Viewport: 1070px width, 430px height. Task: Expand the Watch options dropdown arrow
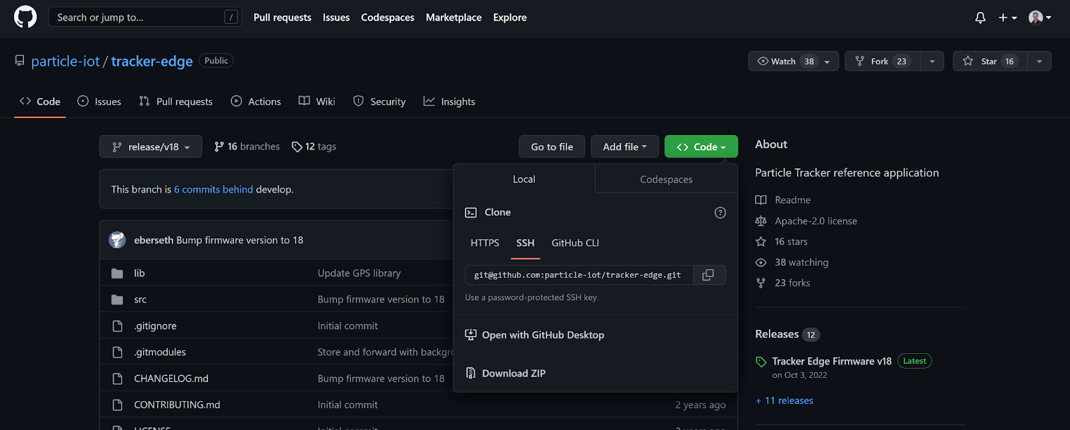pyautogui.click(x=827, y=61)
